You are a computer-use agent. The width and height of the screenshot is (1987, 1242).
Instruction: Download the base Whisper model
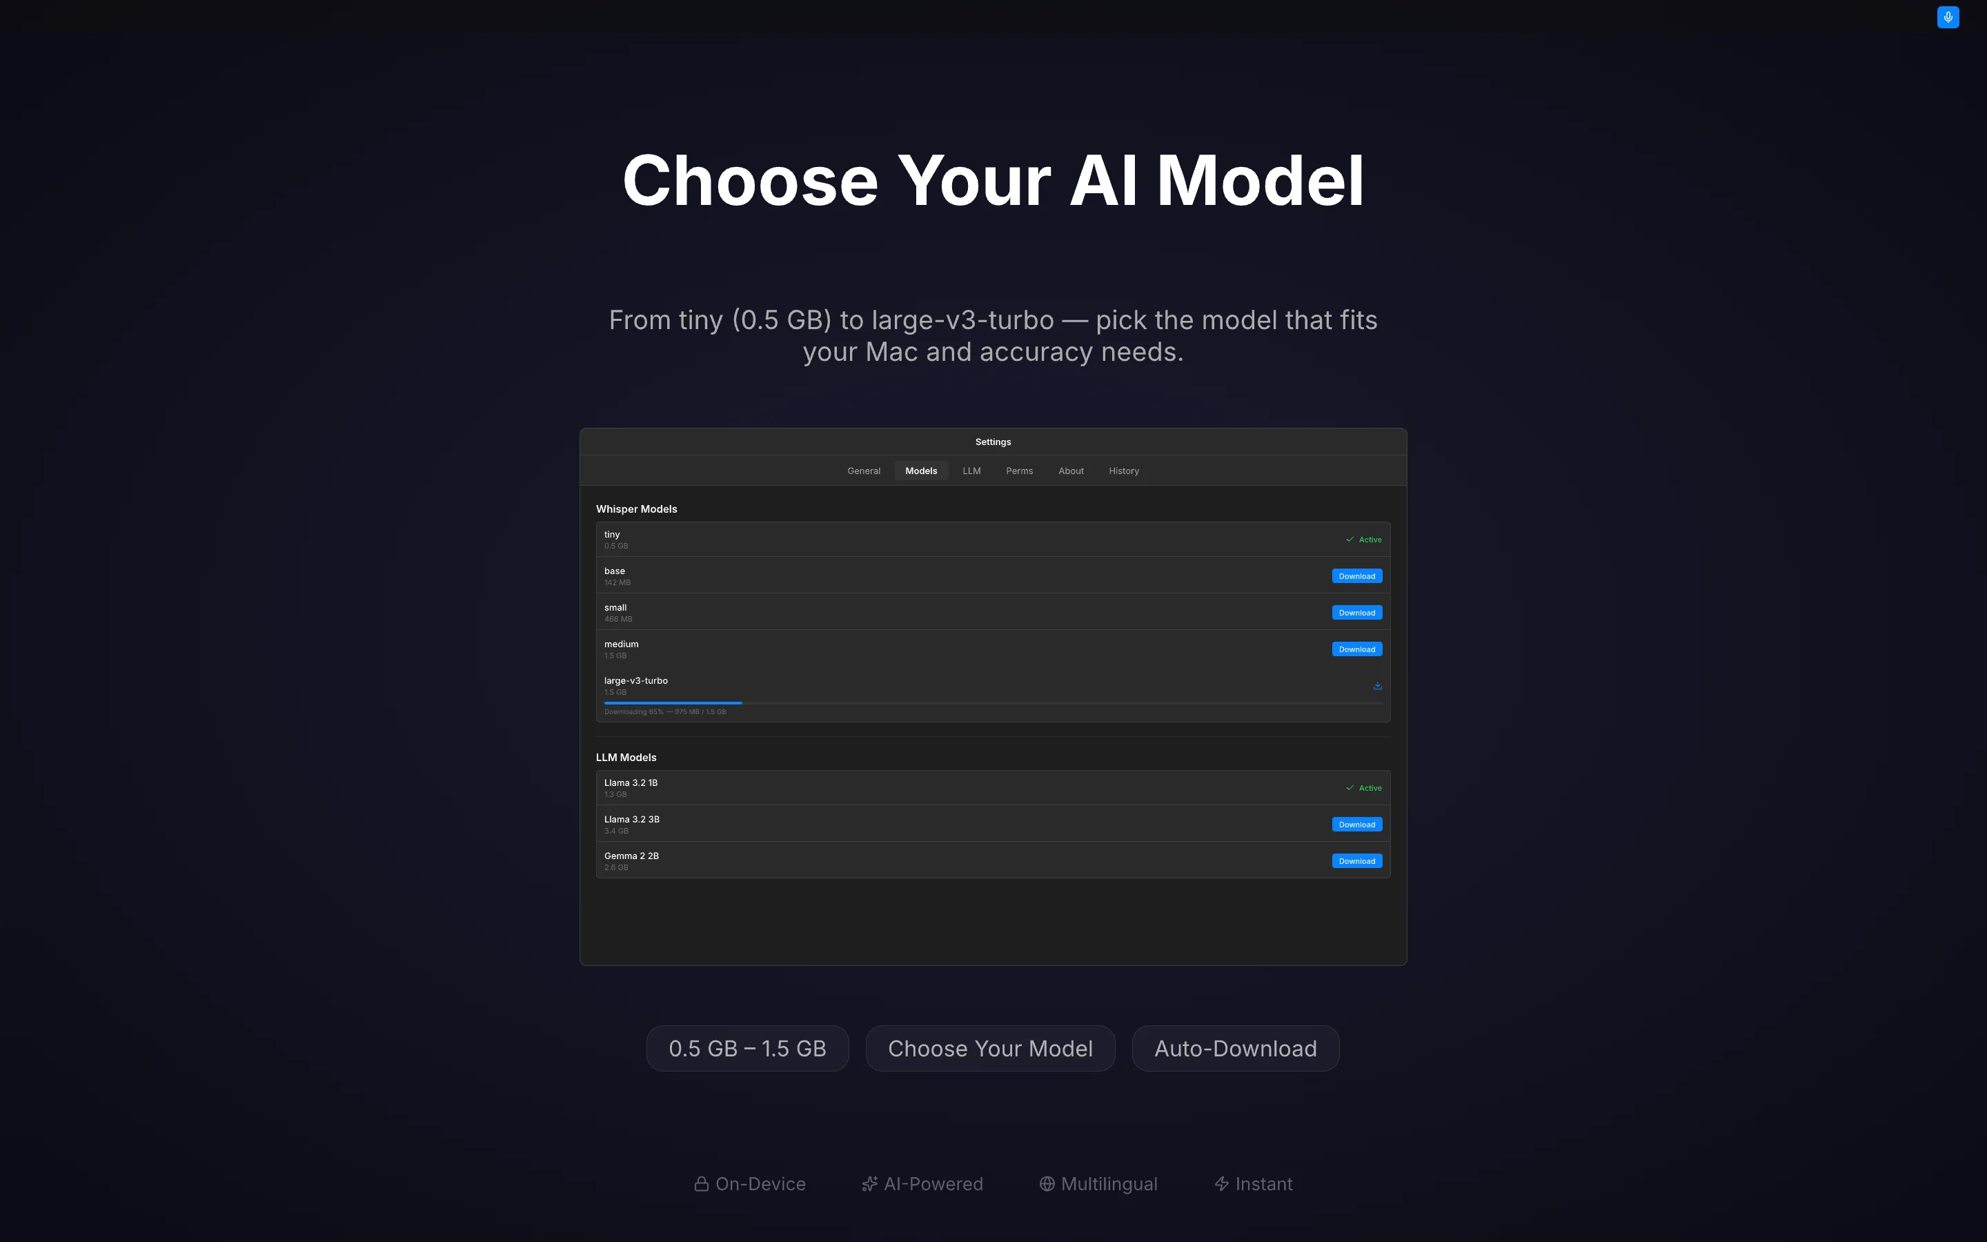1356,576
